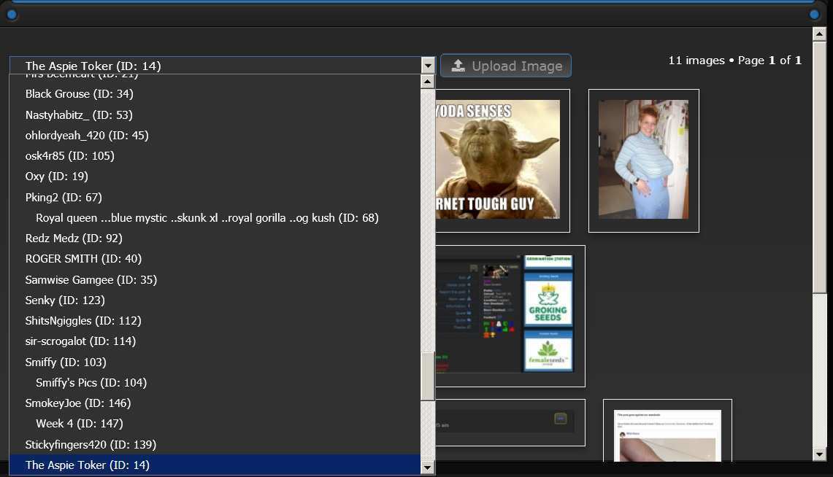Select ohlordyeah_420 (ID: 45) option

87,135
